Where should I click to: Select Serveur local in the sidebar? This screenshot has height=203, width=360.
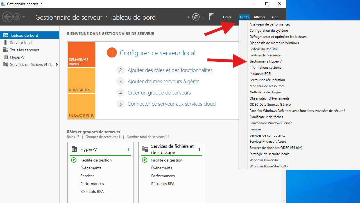tap(21, 43)
